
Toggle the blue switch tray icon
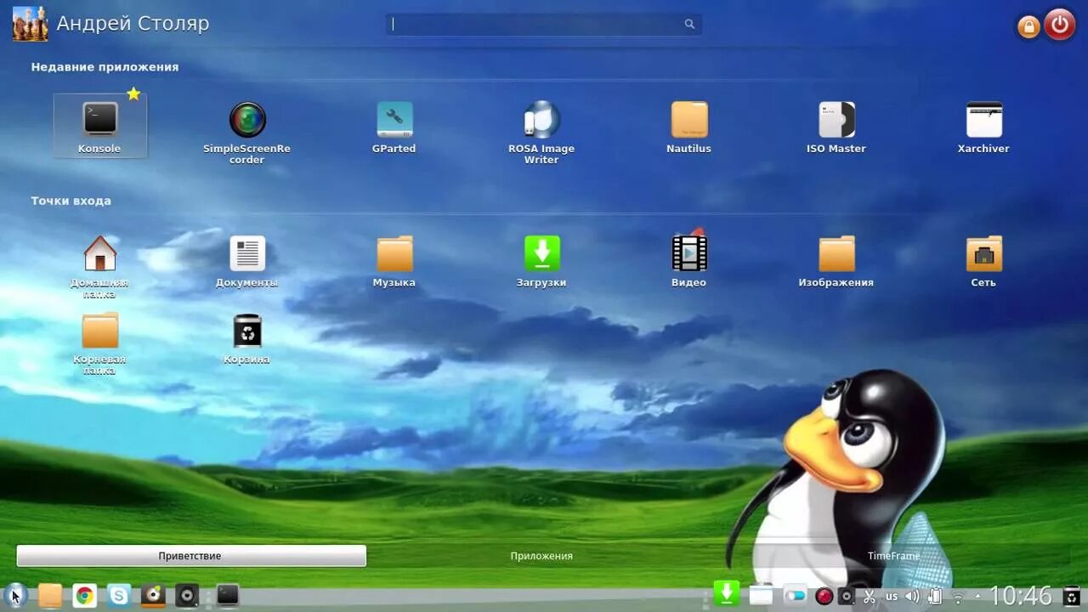coord(796,596)
